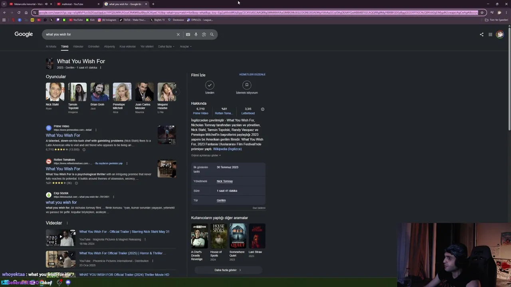Open the Official Trailer Starring Nick Stahl video
The image size is (511, 287).
pyautogui.click(x=124, y=232)
